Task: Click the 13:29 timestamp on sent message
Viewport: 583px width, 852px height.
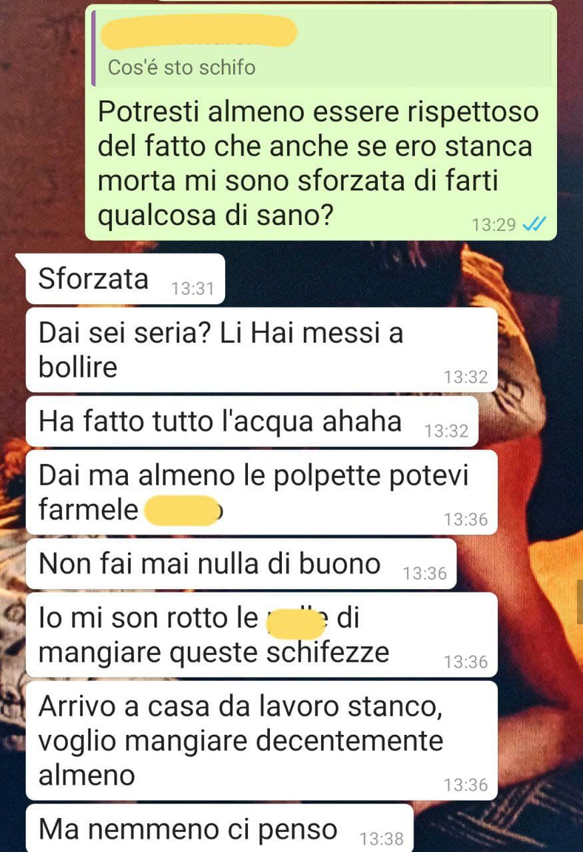Action: 494,225
